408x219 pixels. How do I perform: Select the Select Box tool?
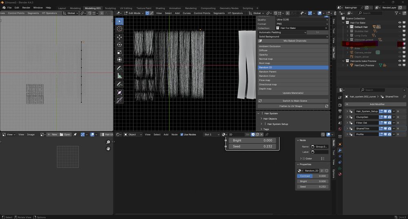[x=120, y=21]
